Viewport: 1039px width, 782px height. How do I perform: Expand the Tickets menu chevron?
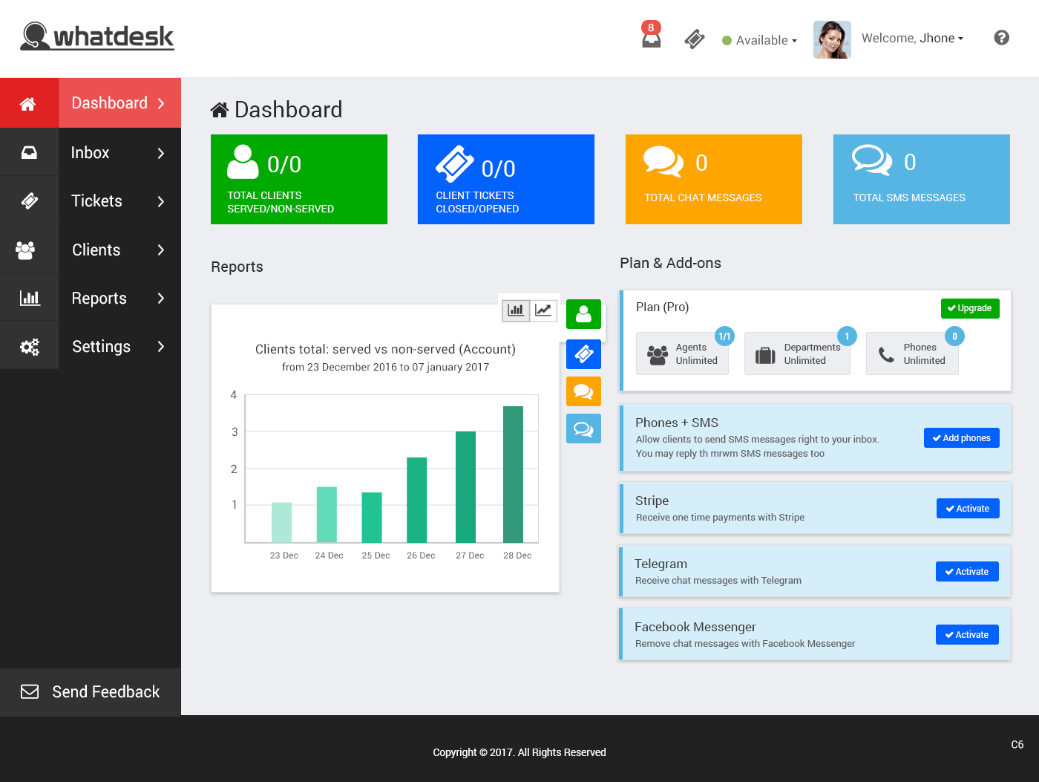click(x=161, y=201)
